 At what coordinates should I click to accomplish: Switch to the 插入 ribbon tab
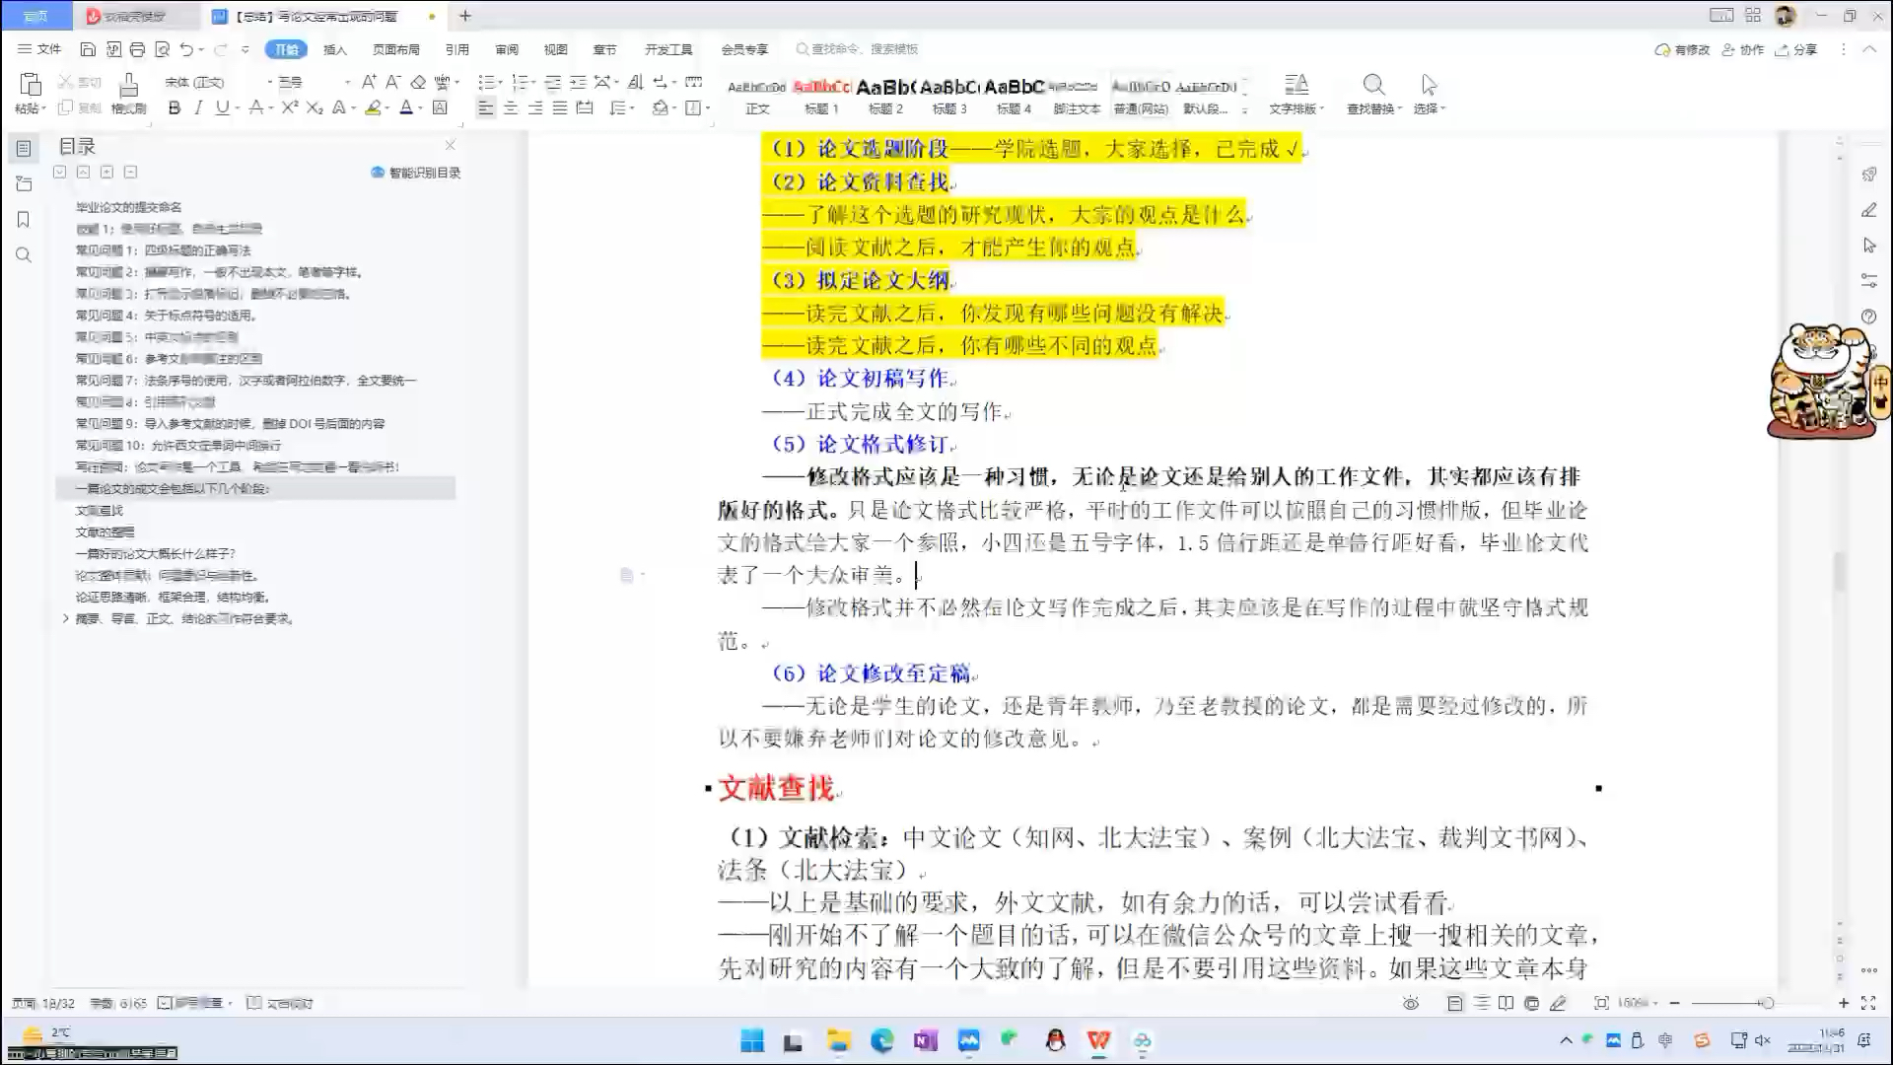click(x=335, y=49)
